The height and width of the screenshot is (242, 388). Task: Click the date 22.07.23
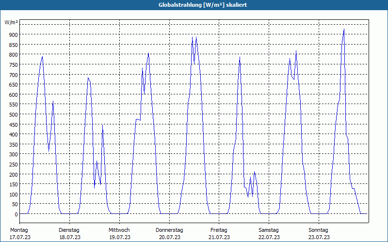point(269,237)
